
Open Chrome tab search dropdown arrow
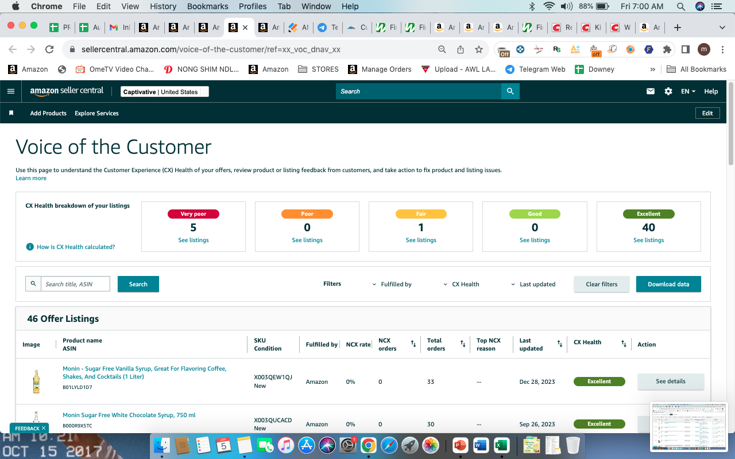point(722,28)
